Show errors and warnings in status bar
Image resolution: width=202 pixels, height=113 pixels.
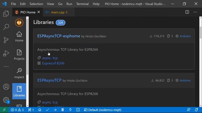(17, 110)
